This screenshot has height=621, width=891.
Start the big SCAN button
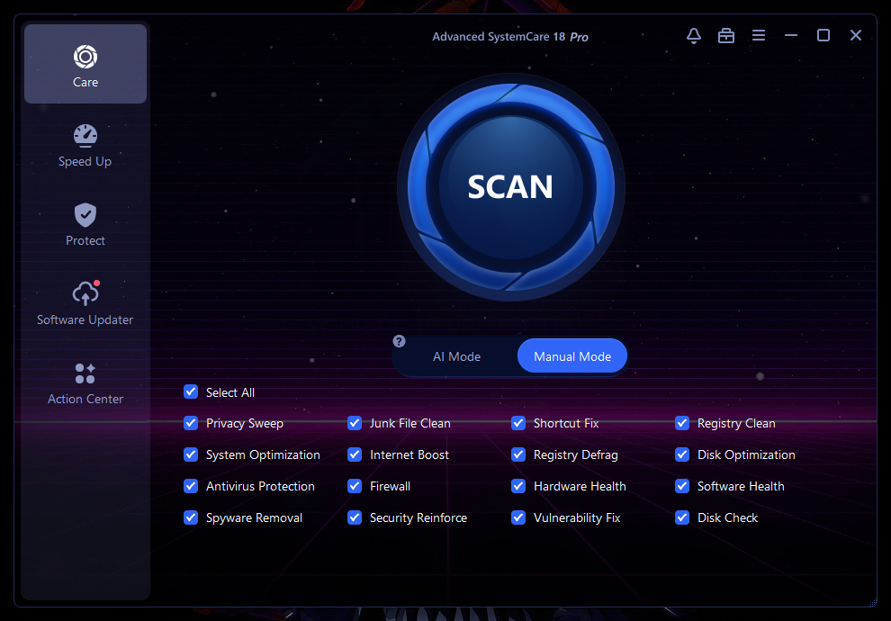pyautogui.click(x=511, y=187)
